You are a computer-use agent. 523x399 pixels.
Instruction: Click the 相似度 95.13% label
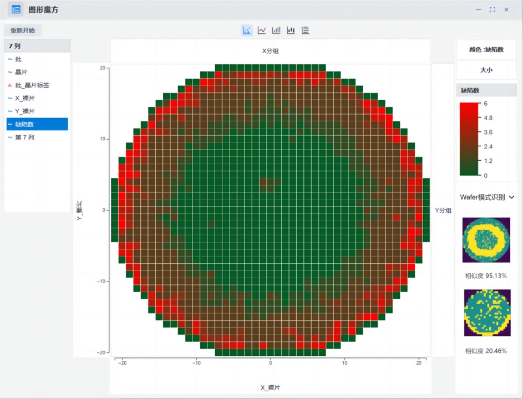click(x=486, y=275)
